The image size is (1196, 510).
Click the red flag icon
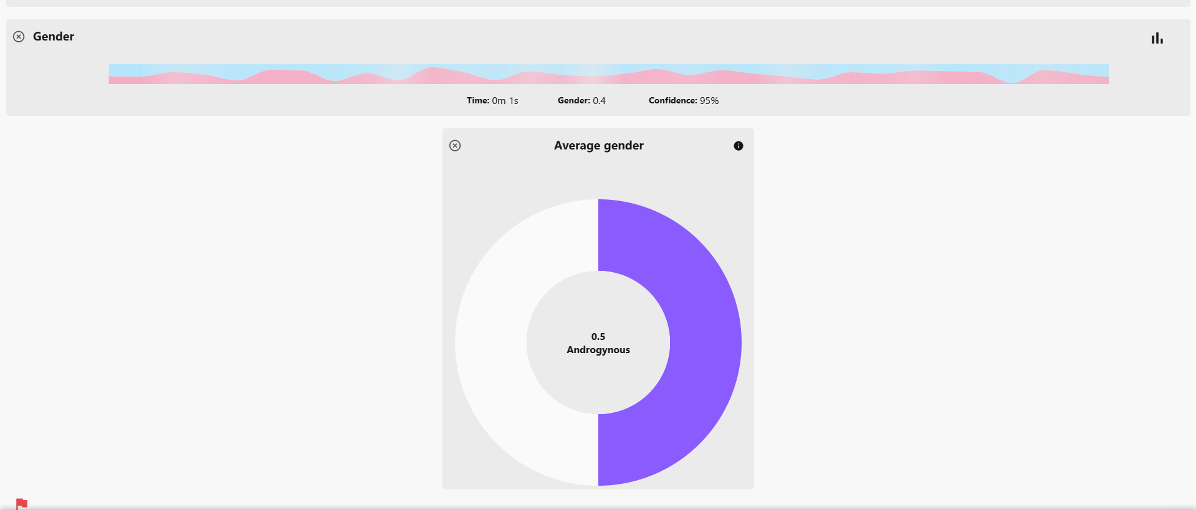pos(22,504)
